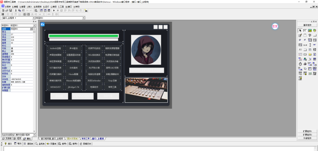Click the Stop square icon in toolbar
The width and height of the screenshot is (318, 151).
[58, 11]
